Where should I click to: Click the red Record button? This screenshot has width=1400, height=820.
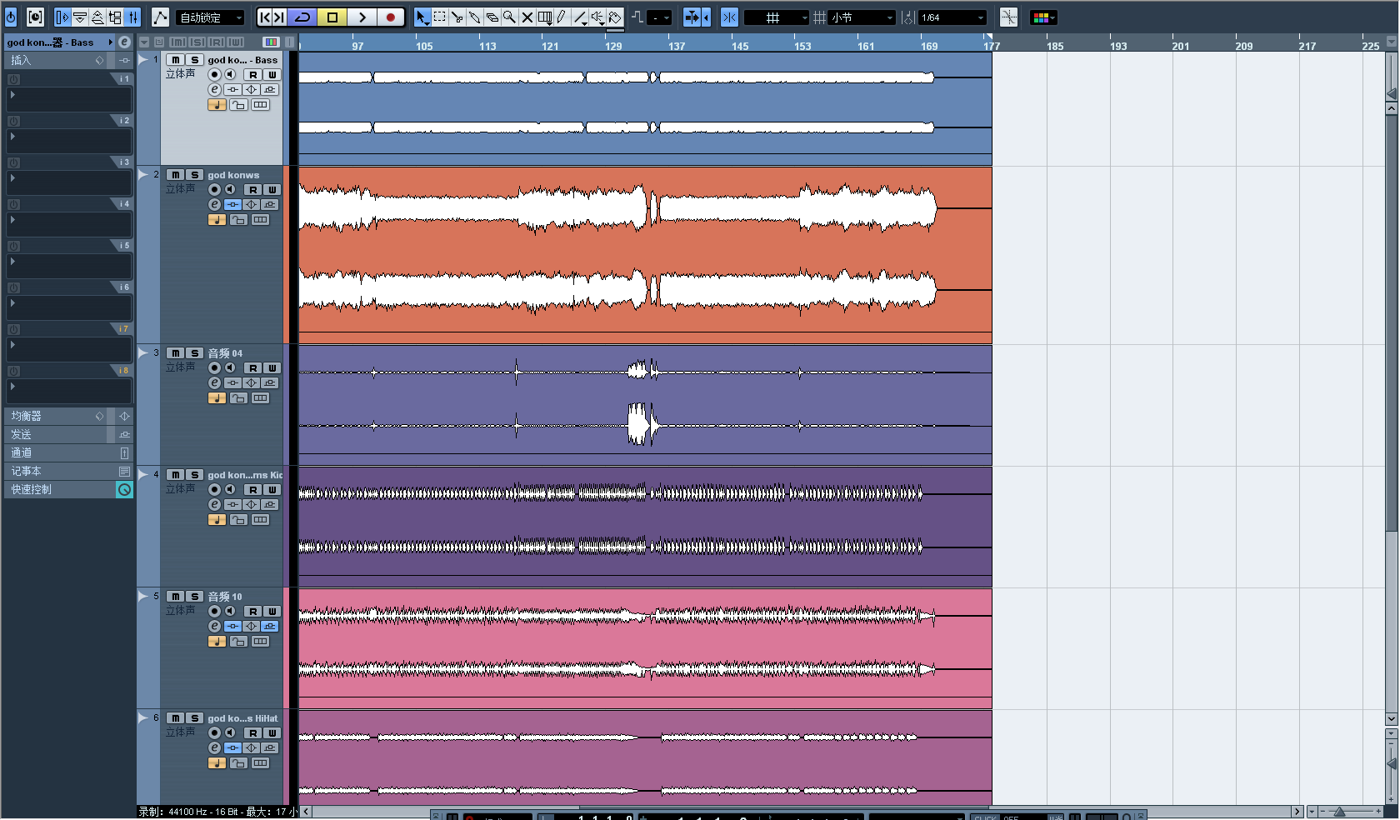click(x=390, y=17)
